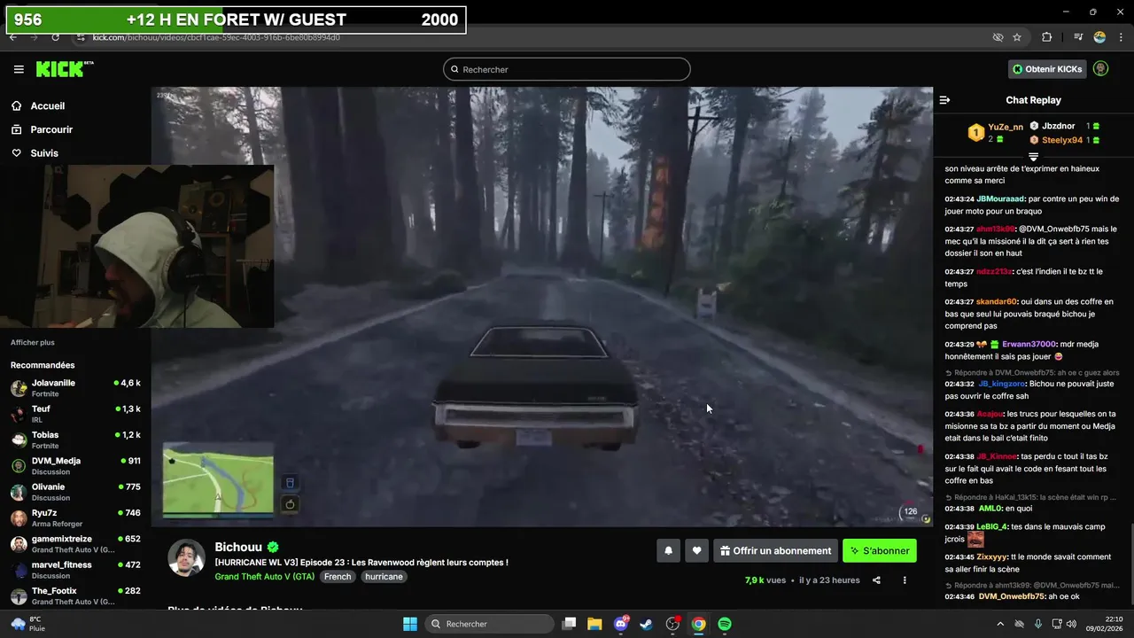Click Steelyx94 in the gift leaderboard
The image size is (1134, 638).
pyautogui.click(x=1062, y=140)
